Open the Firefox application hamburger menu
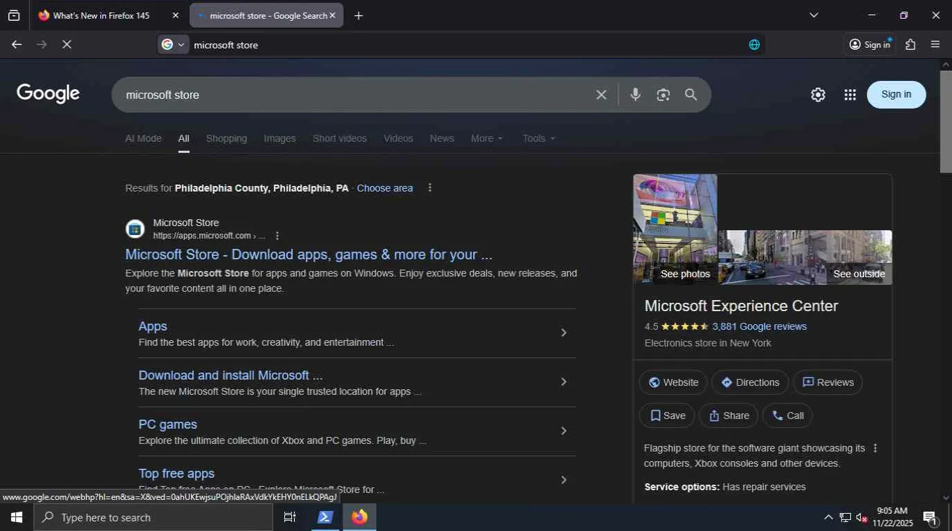The width and height of the screenshot is (952, 531). (x=935, y=44)
